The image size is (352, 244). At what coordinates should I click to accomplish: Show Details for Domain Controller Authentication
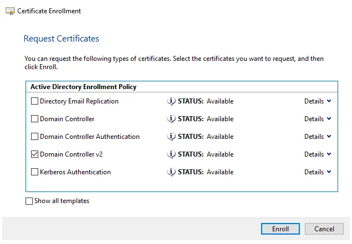tap(317, 137)
